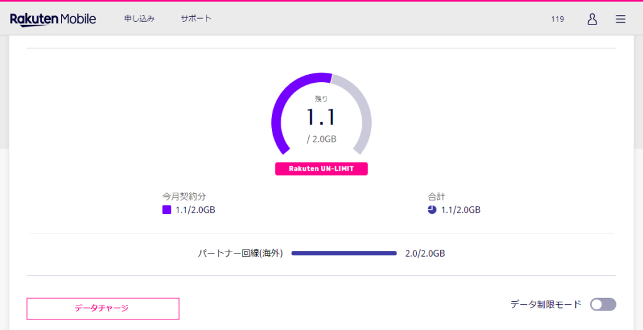Image resolution: width=643 pixels, height=330 pixels.
Task: Click the 今月契約分 label
Action: (184, 196)
